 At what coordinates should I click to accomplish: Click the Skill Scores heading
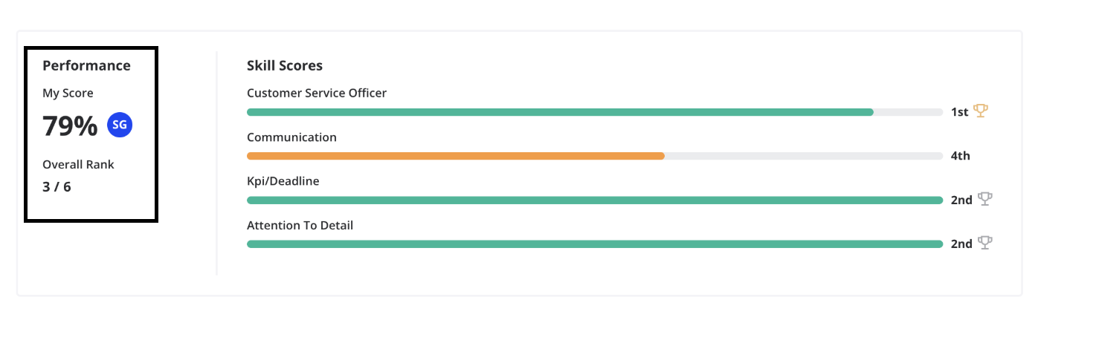(285, 65)
